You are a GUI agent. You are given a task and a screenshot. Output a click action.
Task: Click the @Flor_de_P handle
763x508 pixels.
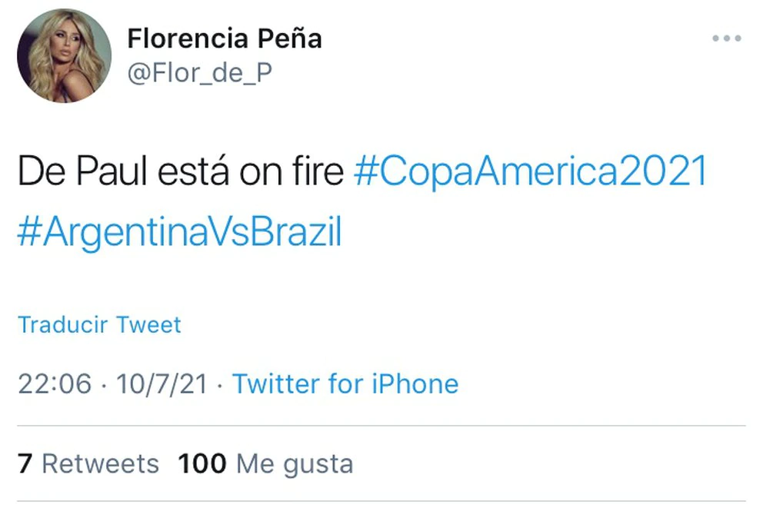click(x=200, y=73)
